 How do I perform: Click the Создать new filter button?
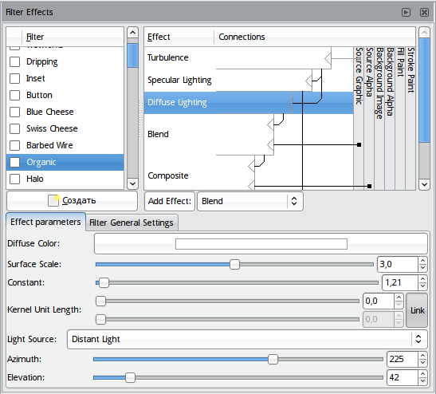(72, 201)
